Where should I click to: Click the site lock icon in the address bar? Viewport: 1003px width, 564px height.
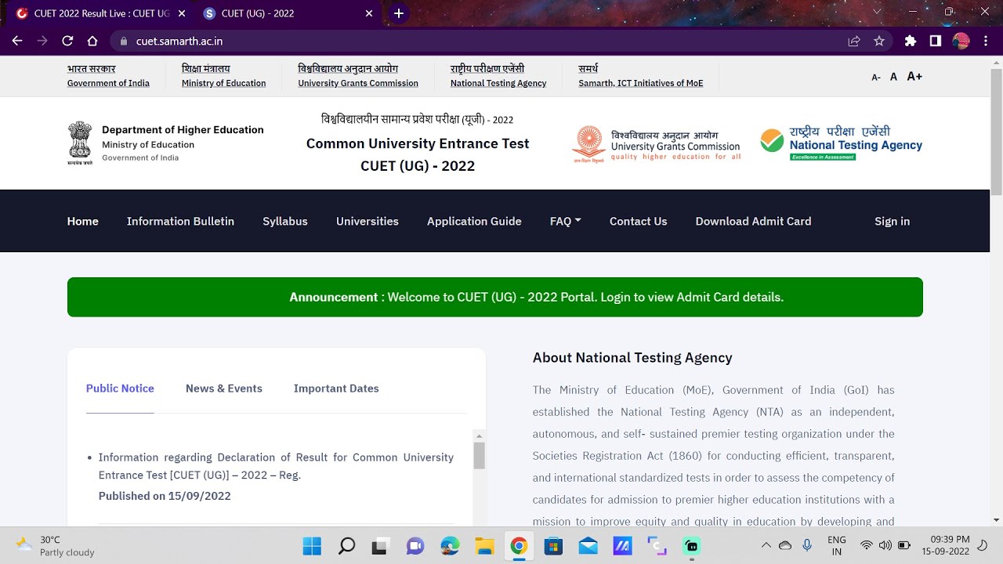tap(123, 41)
